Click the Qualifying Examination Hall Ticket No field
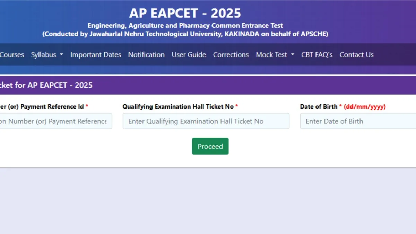This screenshot has width=416, height=234. point(206,121)
